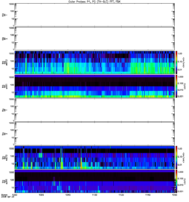Viewport: 189px width, 202px height.
Task: Click the thc fbk scm1 spectrogram panel
Action: (x=94, y=181)
